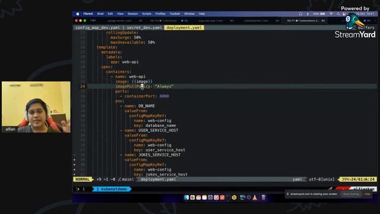Open the Scripts menu
This screenshot has height=214, width=380.
point(147,14)
